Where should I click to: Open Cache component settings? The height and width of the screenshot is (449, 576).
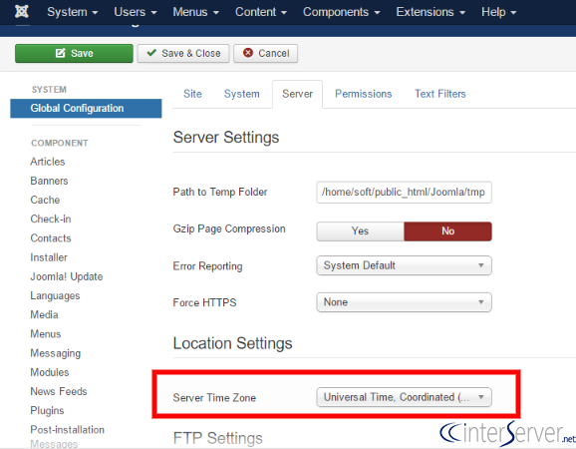(45, 200)
